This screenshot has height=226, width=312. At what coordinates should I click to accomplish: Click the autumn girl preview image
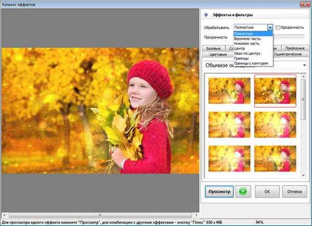pos(100,110)
